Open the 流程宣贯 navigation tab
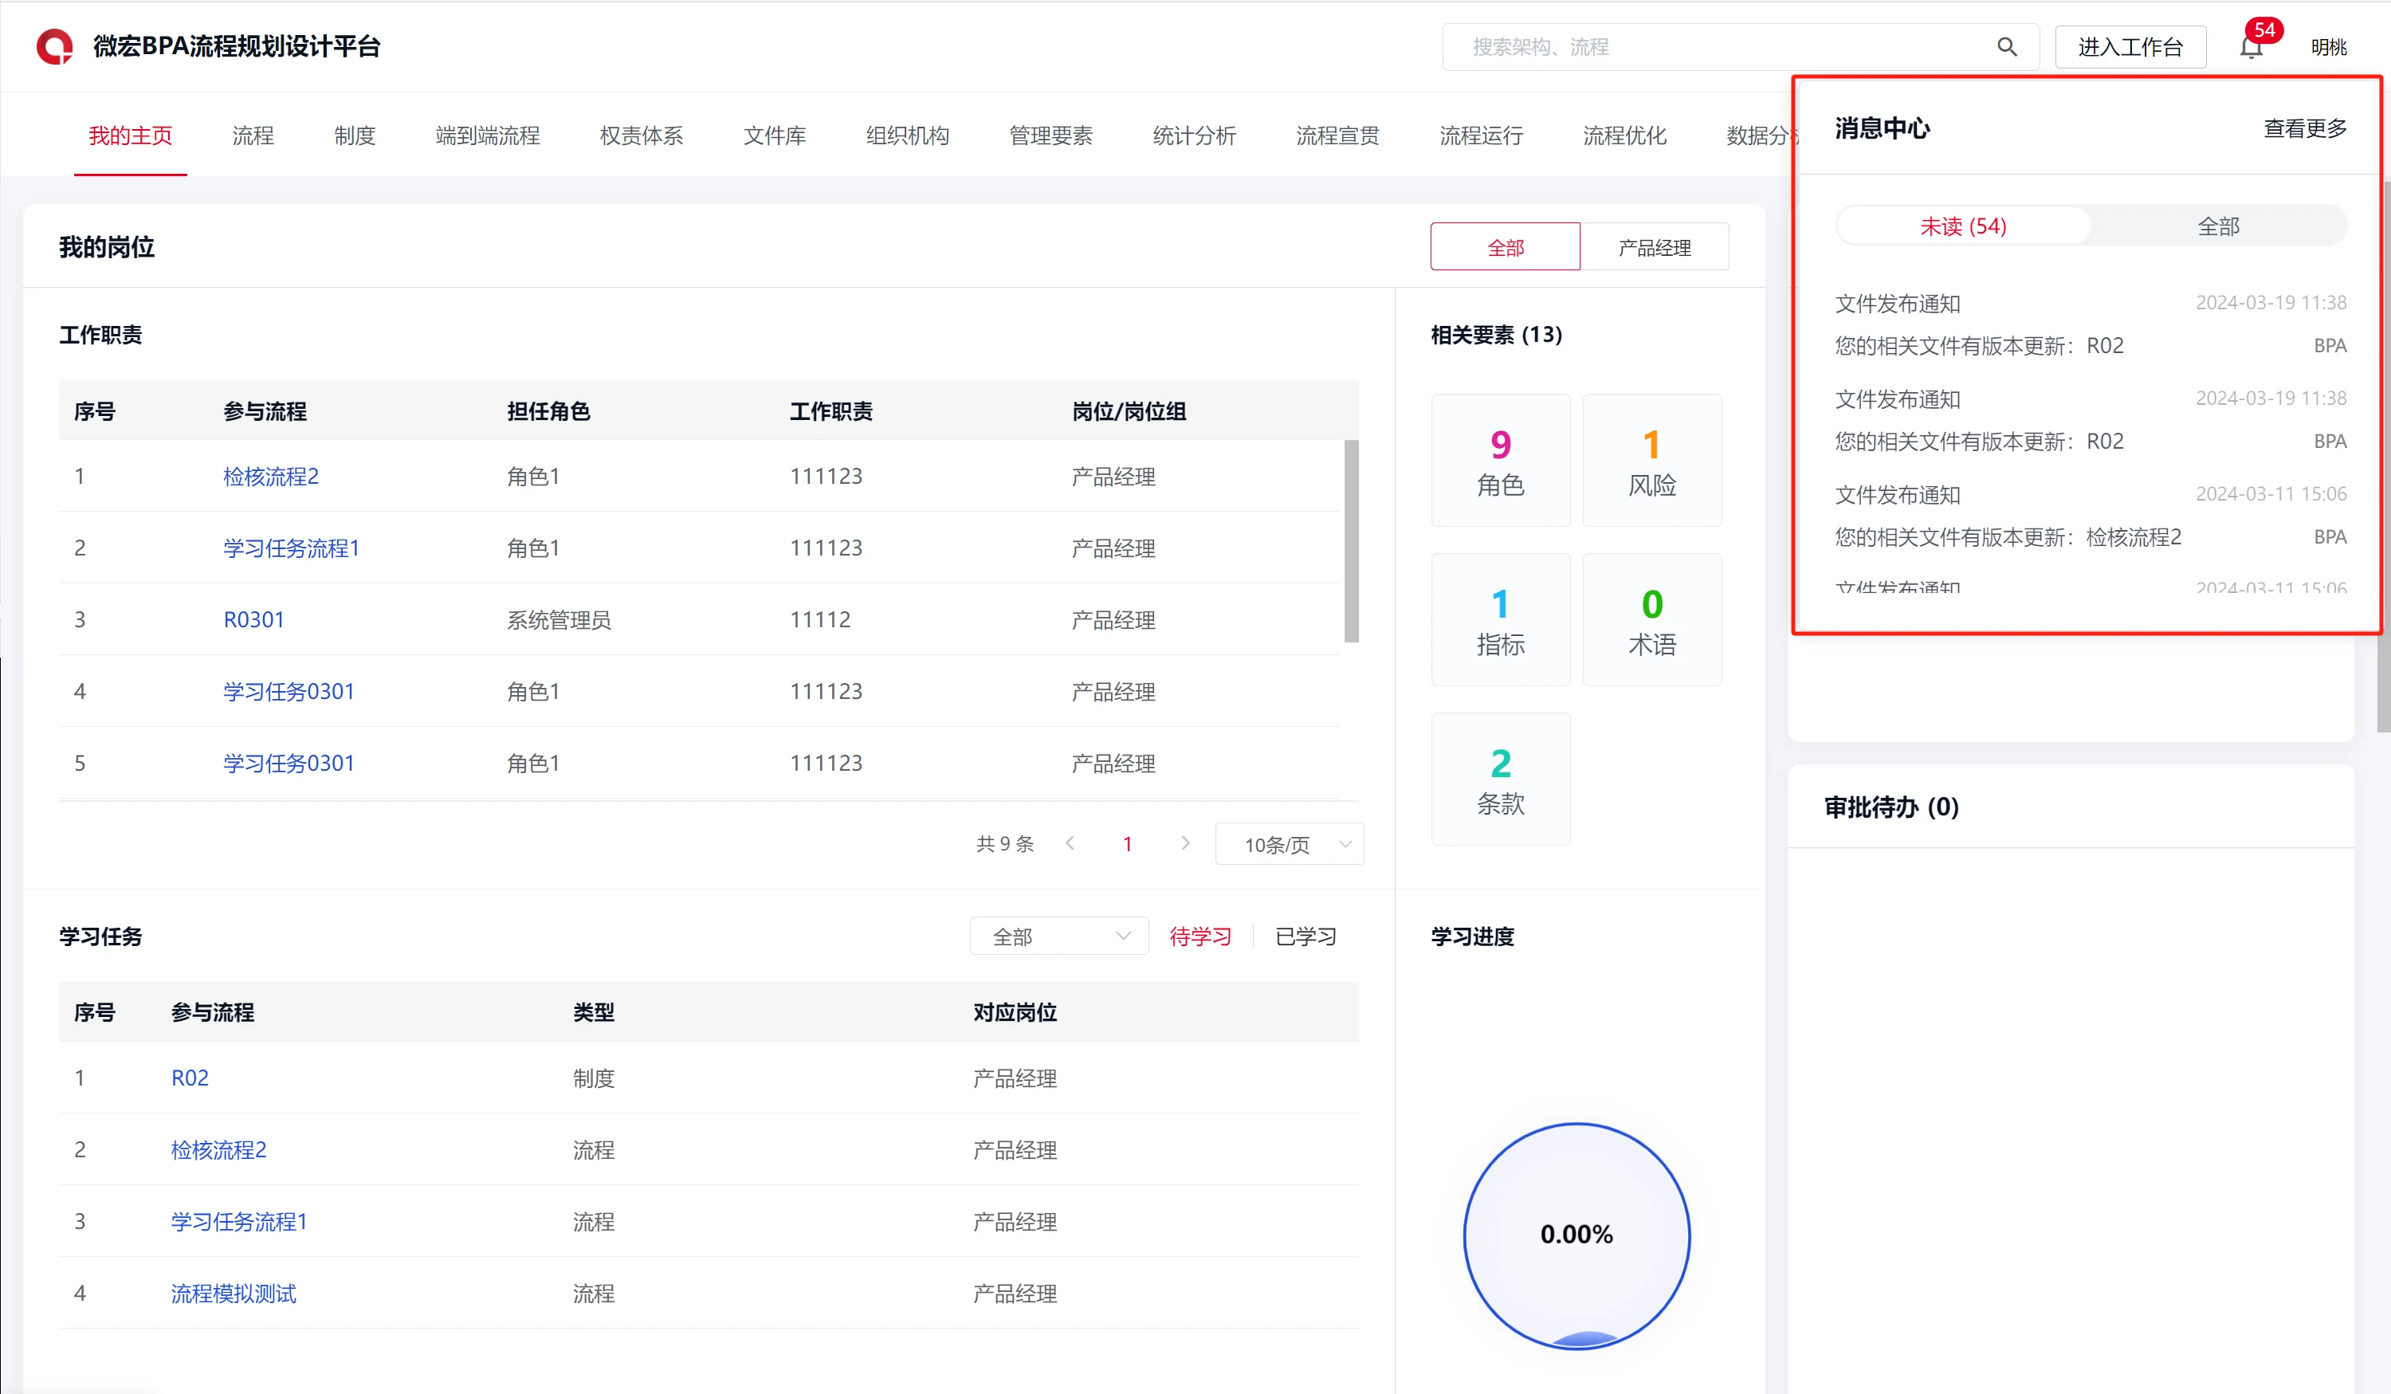 point(1338,135)
